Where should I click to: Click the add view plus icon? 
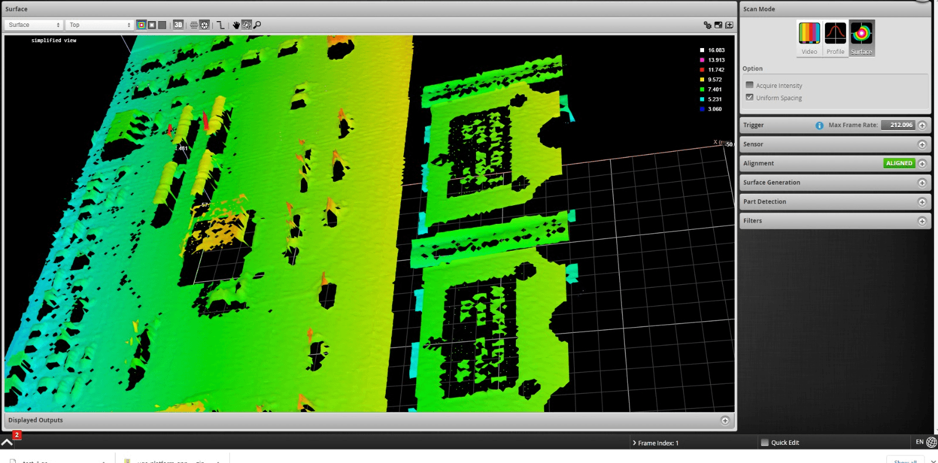pos(729,25)
